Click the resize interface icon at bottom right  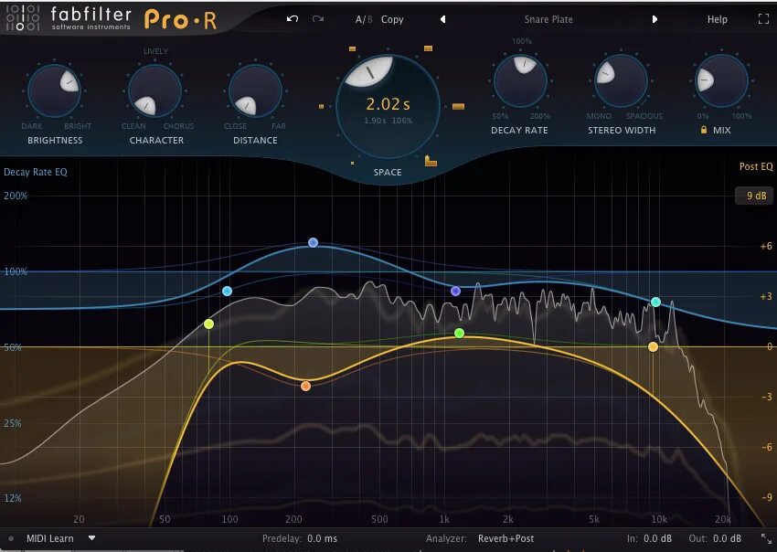(x=766, y=538)
